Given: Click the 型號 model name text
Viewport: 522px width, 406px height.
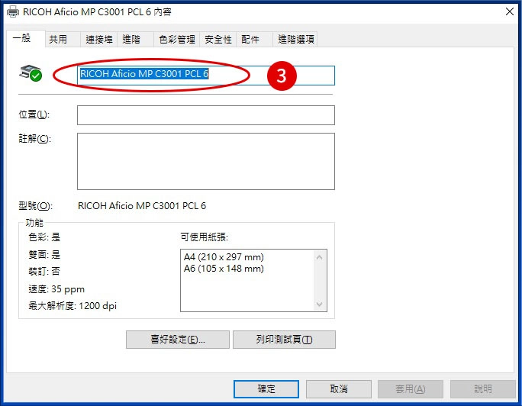Looking at the screenshot, I should 142,205.
